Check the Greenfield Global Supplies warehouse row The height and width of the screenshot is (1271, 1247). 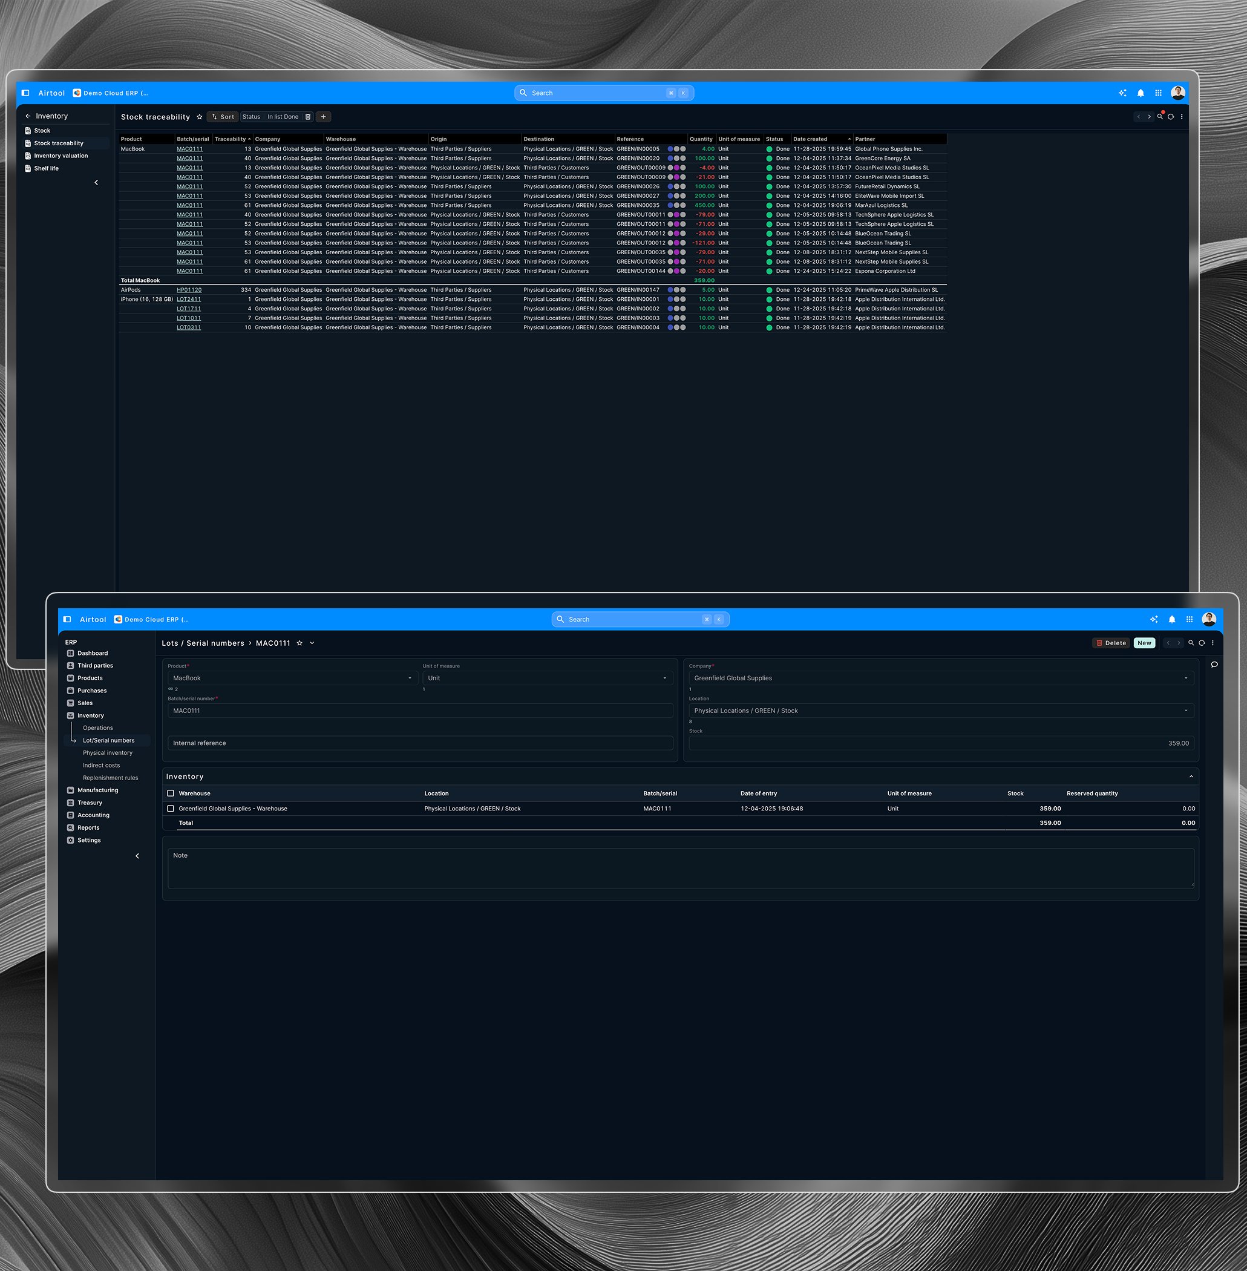[x=171, y=809]
